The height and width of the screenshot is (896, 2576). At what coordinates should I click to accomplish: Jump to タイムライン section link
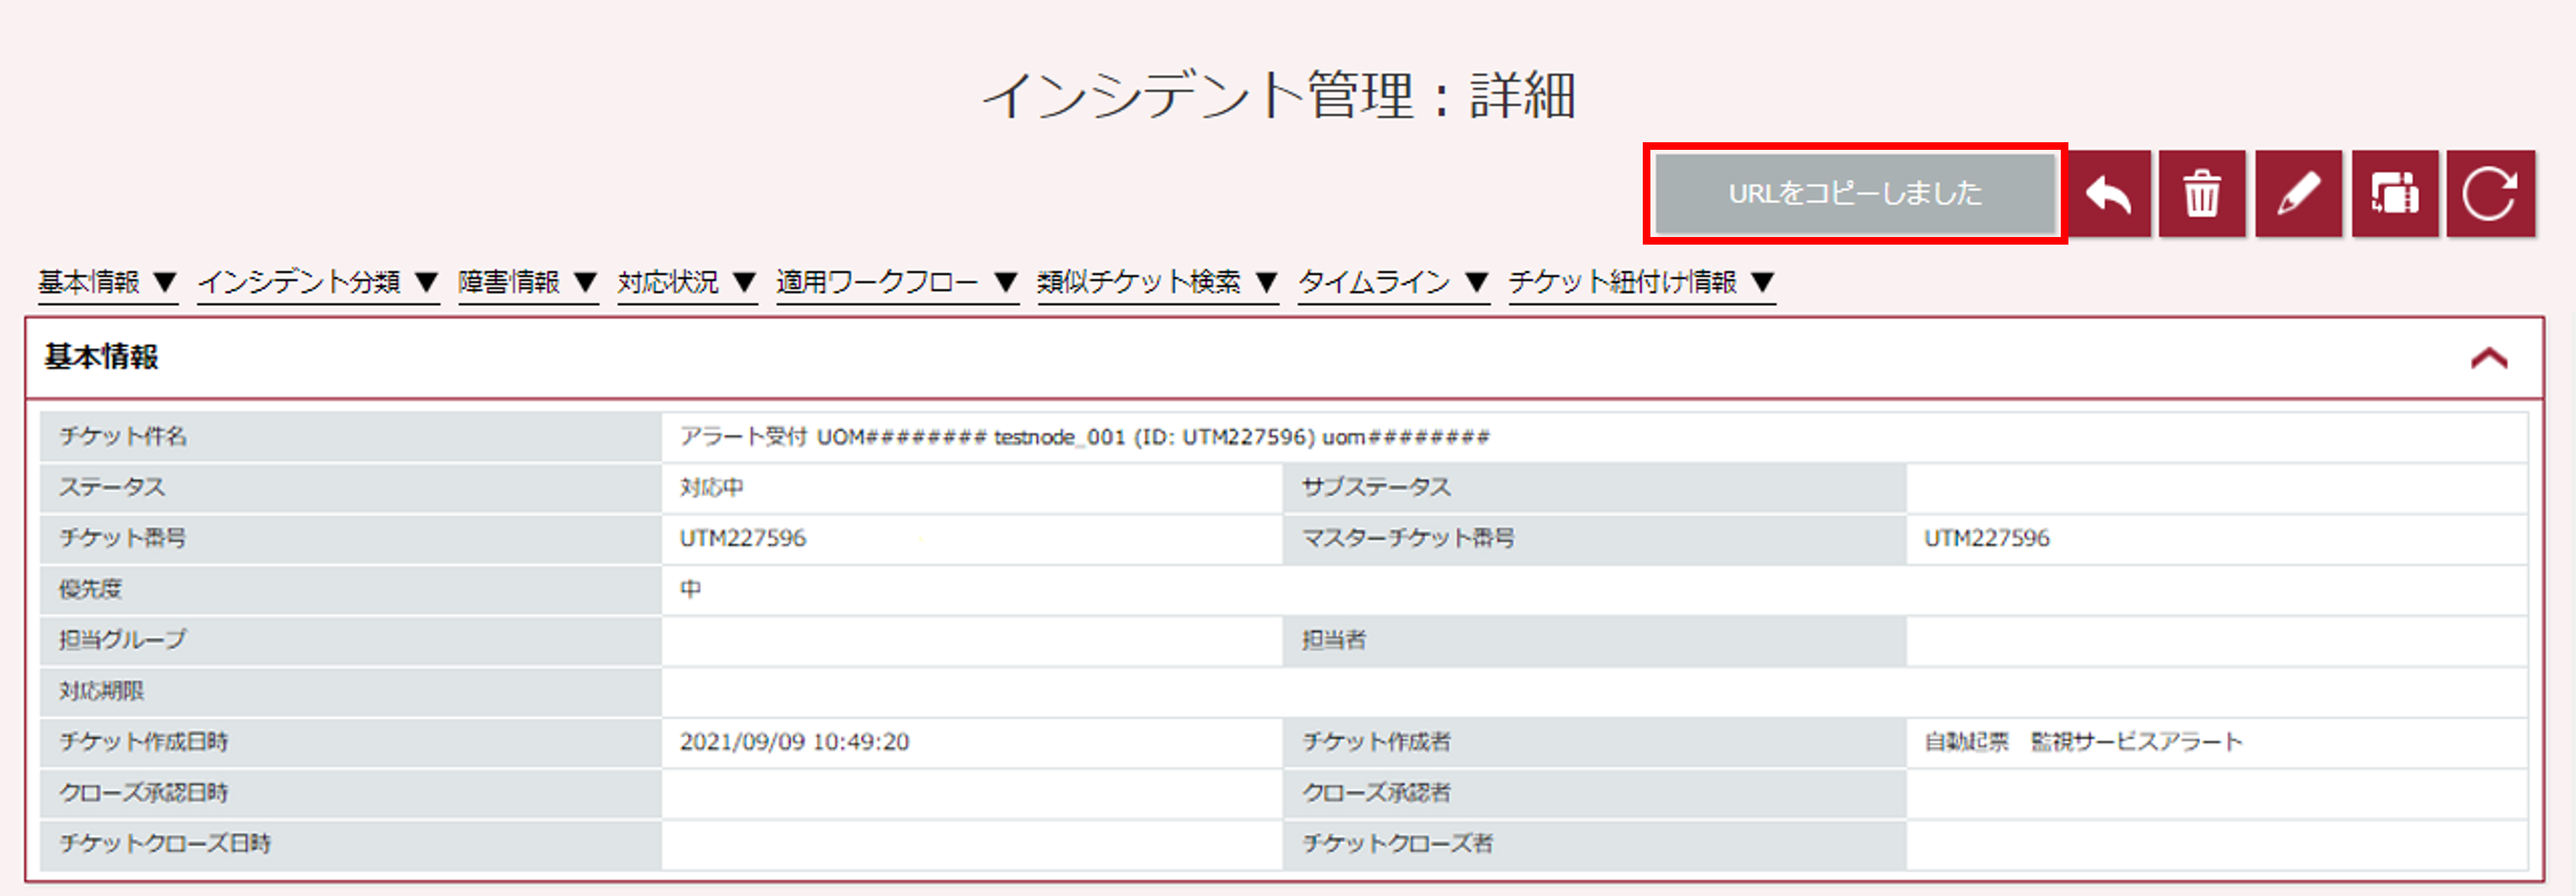[x=1394, y=283]
